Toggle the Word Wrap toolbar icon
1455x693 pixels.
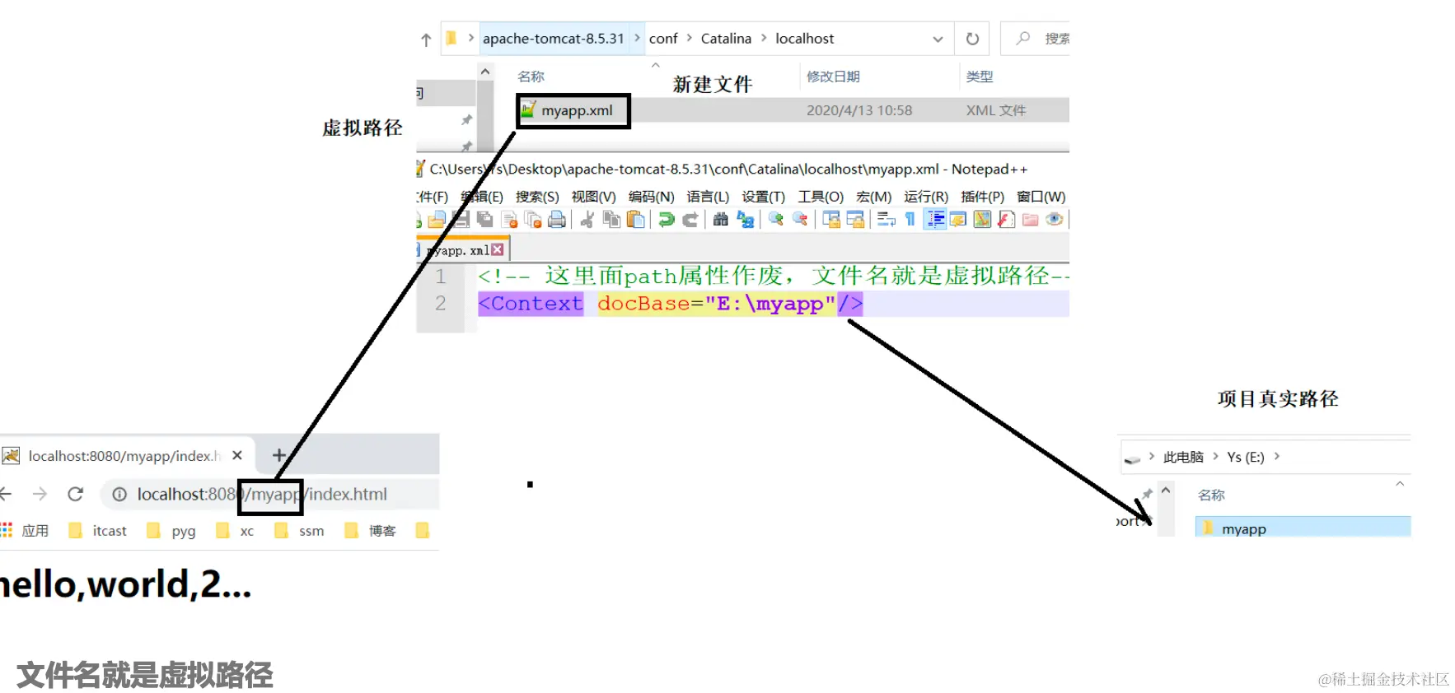click(x=886, y=219)
